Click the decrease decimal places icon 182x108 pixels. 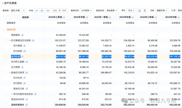coord(145,11)
